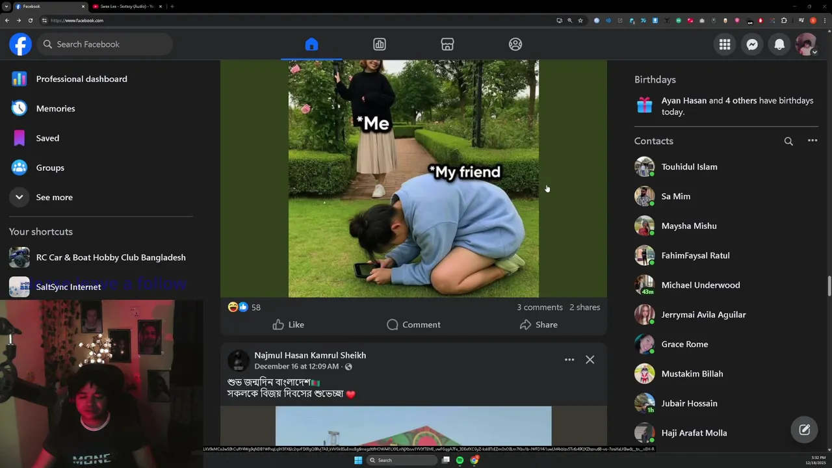Open the Me and My friend post image
Screen dimensions: 832x468
point(413,179)
